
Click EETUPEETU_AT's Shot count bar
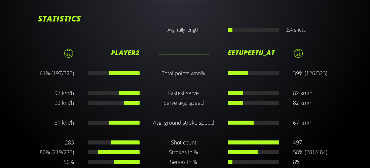(253, 142)
